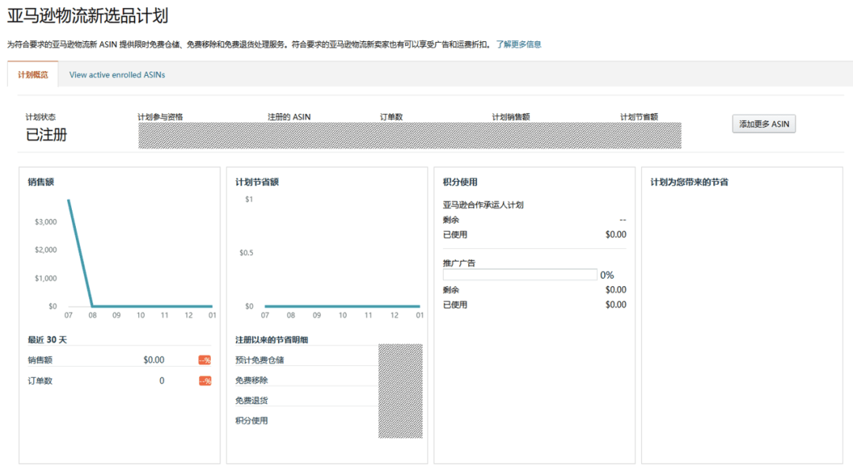Click the 已注册 plan status text
This screenshot has width=853, height=471.
[47, 134]
